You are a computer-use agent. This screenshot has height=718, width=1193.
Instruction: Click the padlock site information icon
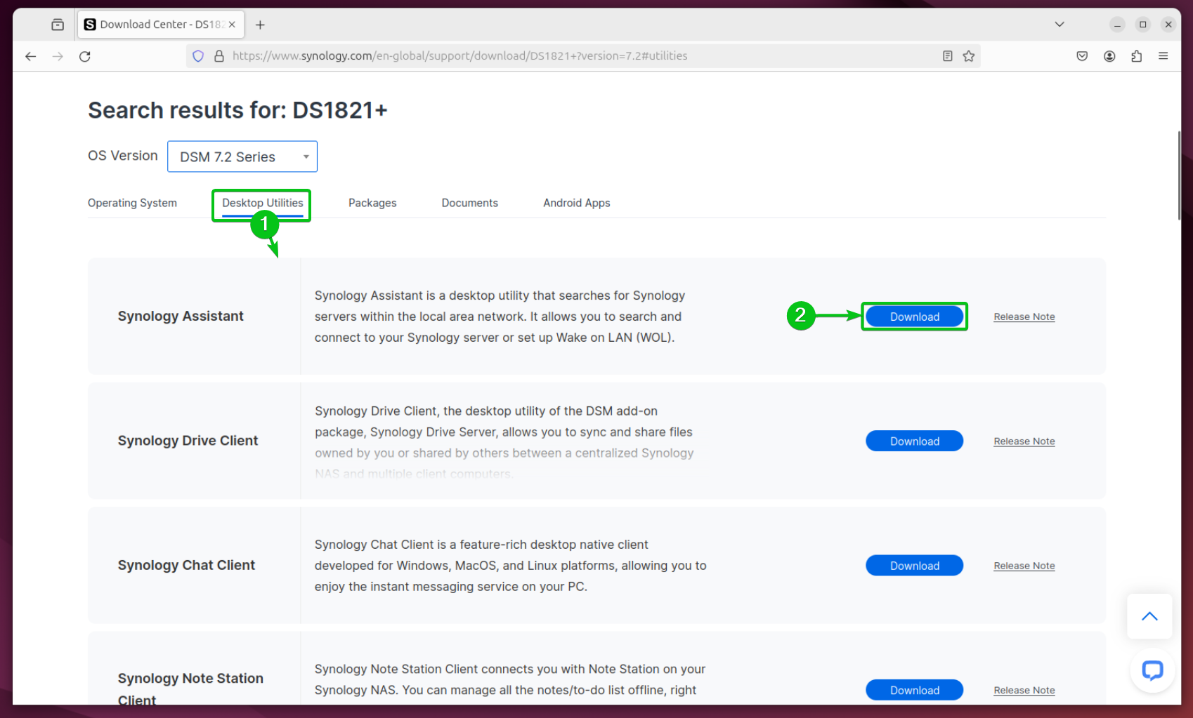point(219,56)
